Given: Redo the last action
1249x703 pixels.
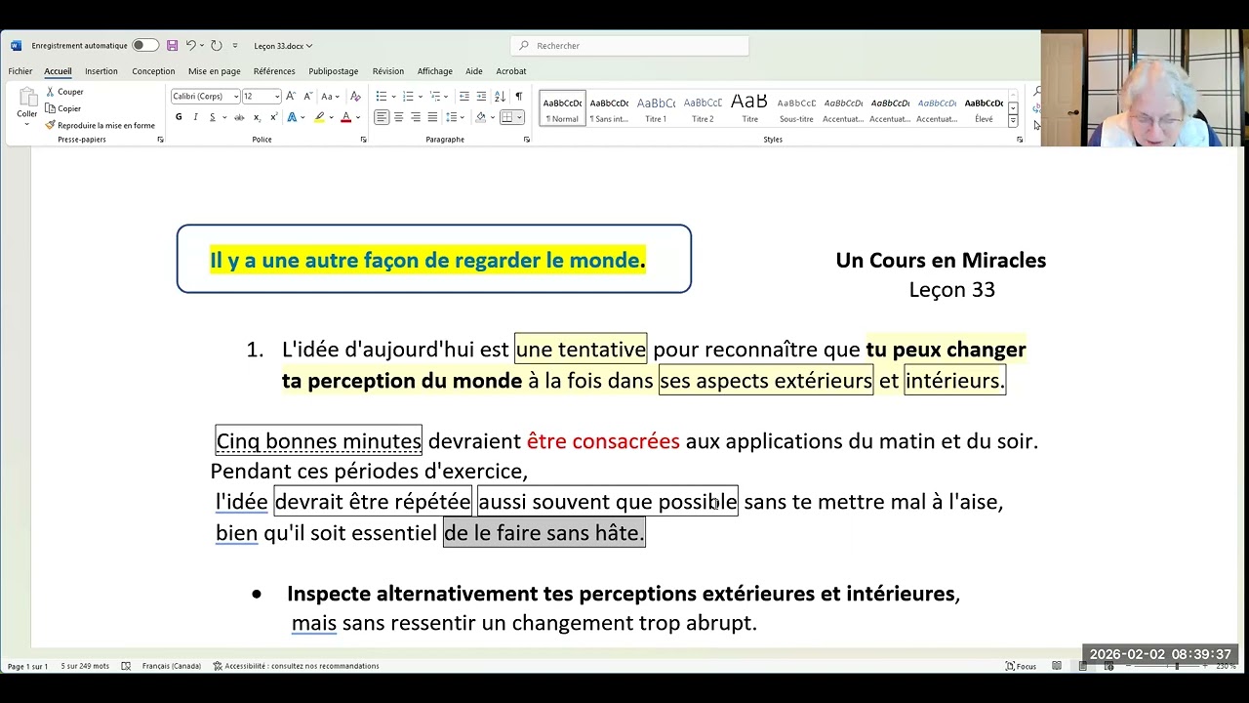Looking at the screenshot, I should [216, 46].
